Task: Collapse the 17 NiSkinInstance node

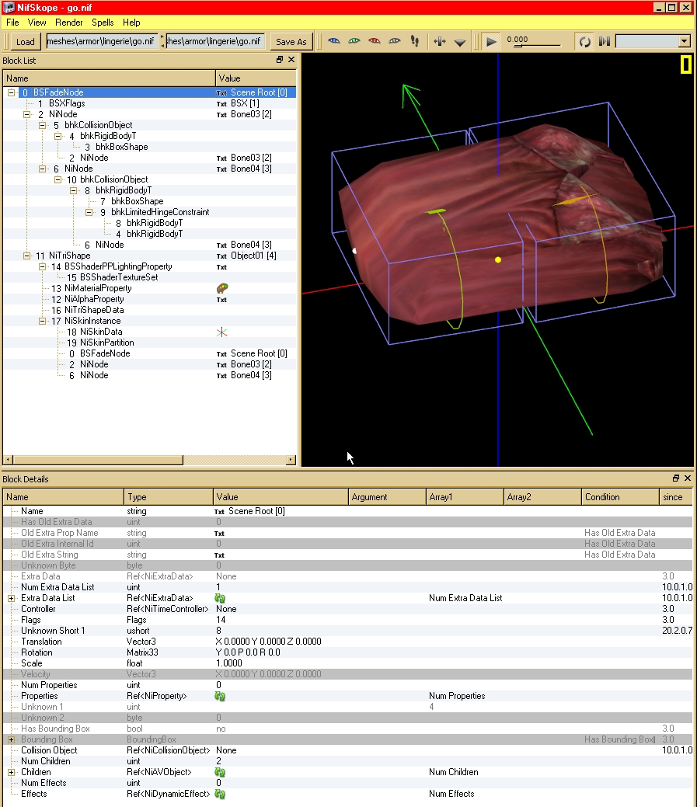Action: click(x=42, y=321)
